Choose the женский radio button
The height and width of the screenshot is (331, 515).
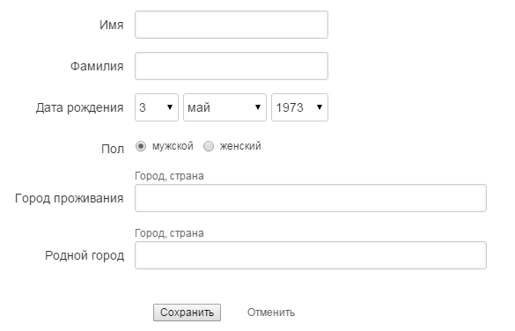point(209,146)
